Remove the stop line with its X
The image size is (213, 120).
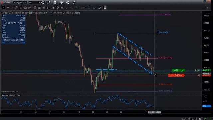(199, 75)
